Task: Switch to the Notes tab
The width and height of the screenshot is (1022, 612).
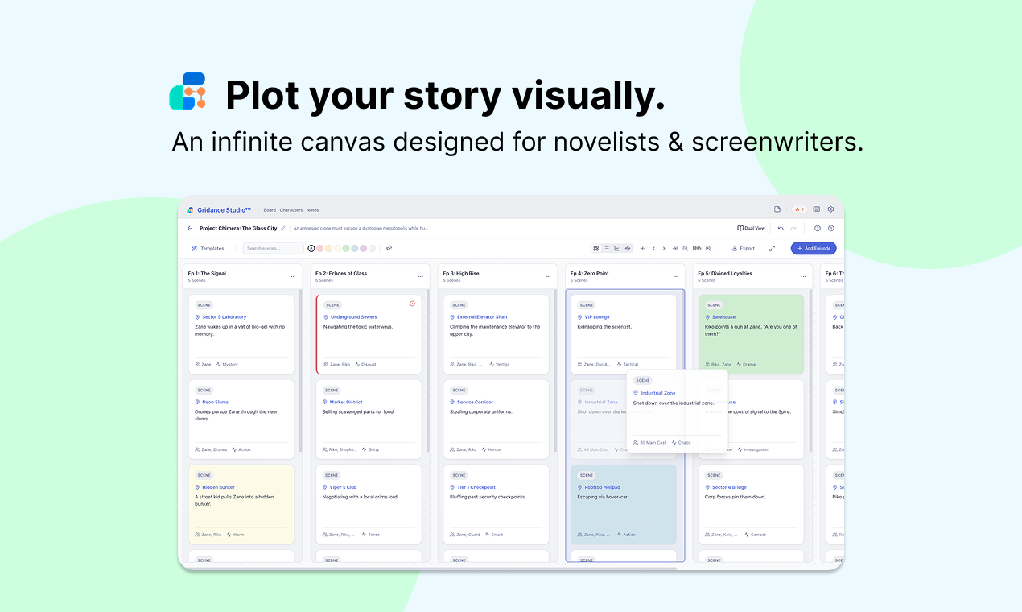Action: click(x=312, y=209)
